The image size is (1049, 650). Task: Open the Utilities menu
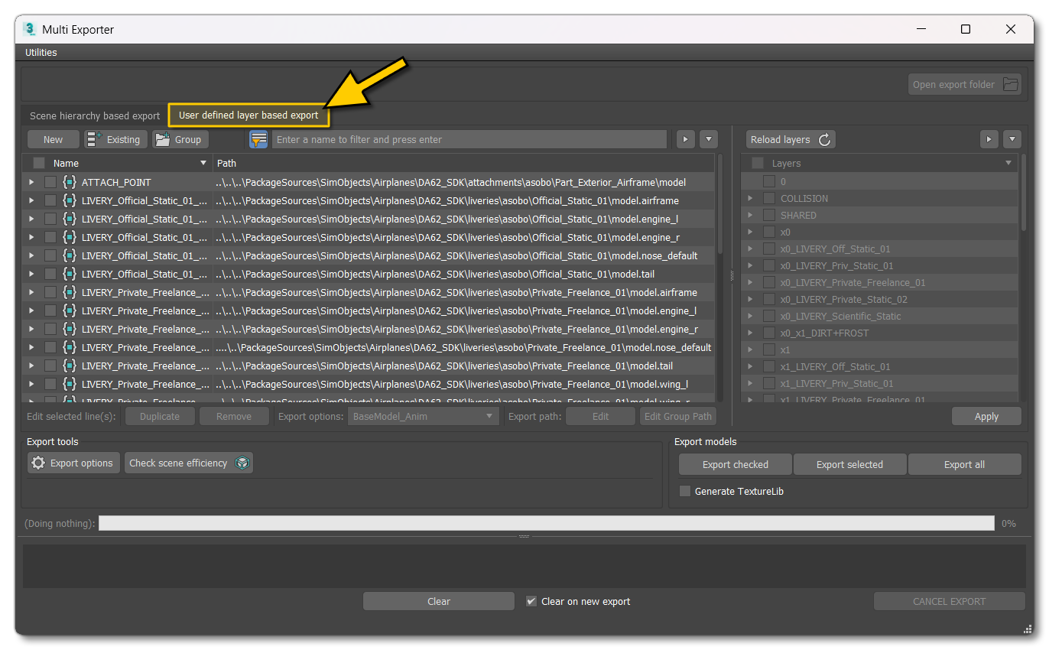41,52
